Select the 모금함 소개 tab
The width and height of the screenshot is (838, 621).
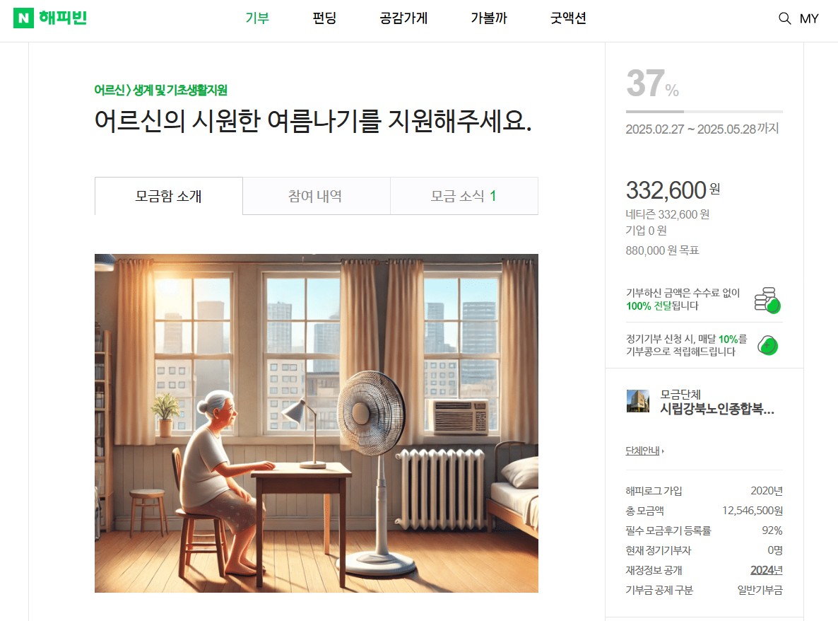click(x=168, y=197)
